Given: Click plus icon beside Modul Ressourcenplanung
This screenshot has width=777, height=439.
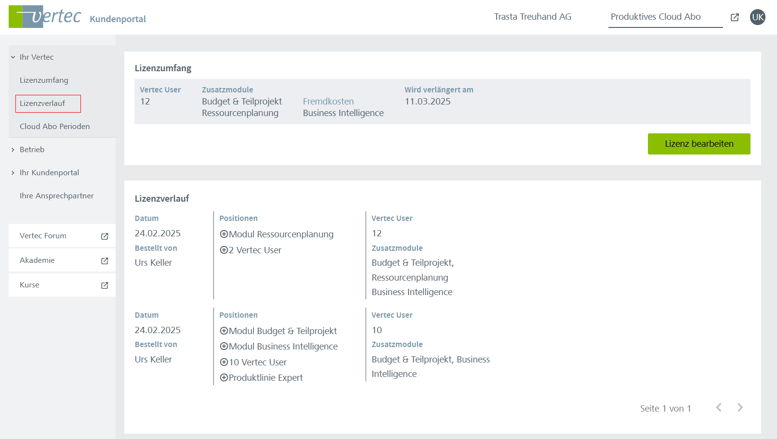Looking at the screenshot, I should coord(224,234).
